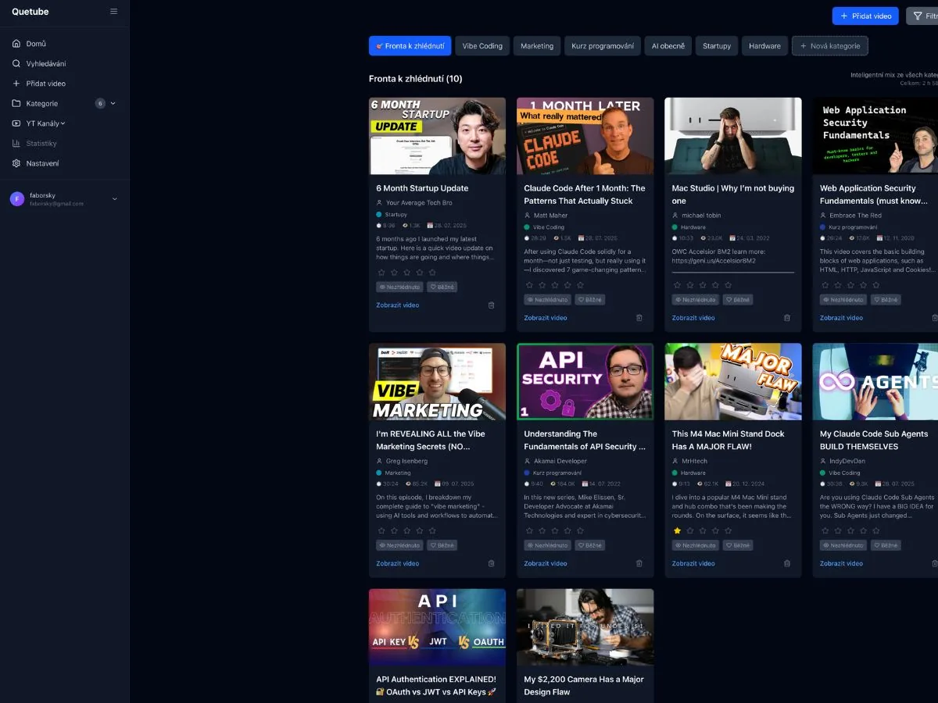Click the hamburger menu icon beside Quetube
This screenshot has height=703, width=938.
(x=113, y=12)
